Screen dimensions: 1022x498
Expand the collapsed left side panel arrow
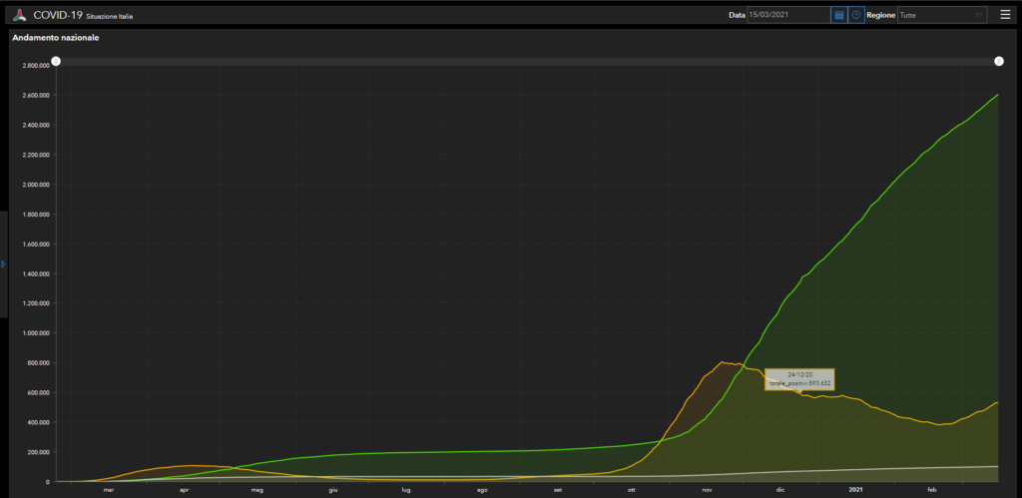3,264
